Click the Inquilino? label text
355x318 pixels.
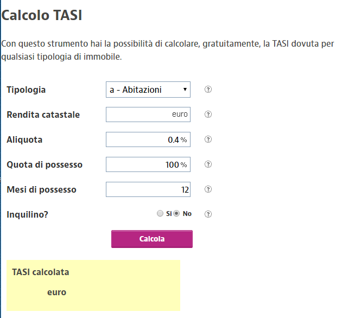pyautogui.click(x=27, y=214)
